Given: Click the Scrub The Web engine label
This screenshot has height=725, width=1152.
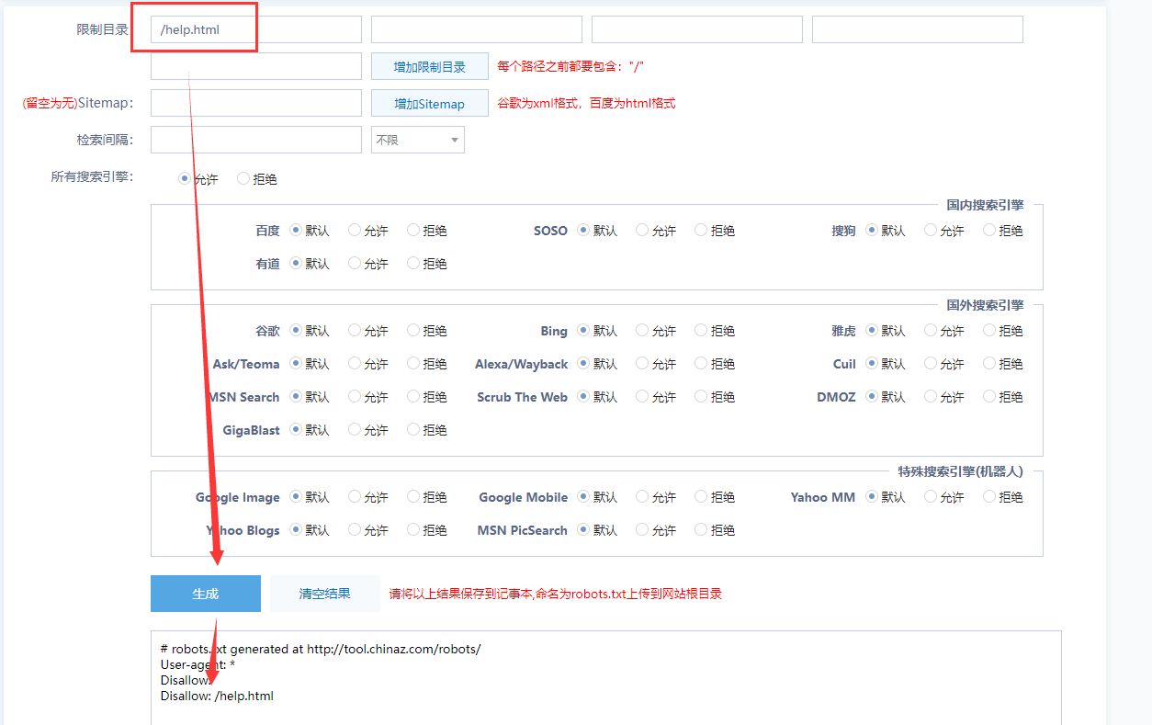Looking at the screenshot, I should coord(522,397).
